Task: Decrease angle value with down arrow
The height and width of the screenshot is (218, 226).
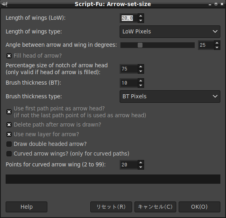Action: (217, 48)
